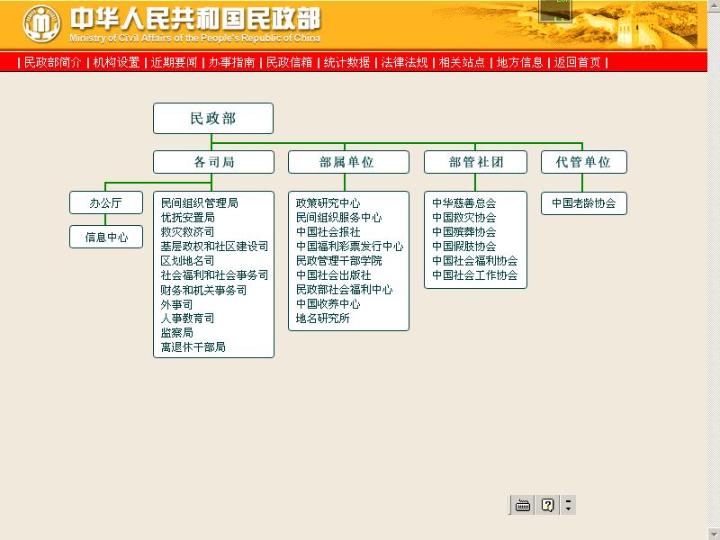Screen dimensions: 720x540
Task: Open the 办公厅 box
Action: [x=106, y=203]
